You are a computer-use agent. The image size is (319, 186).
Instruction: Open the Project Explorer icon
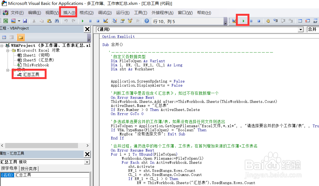click(115, 21)
